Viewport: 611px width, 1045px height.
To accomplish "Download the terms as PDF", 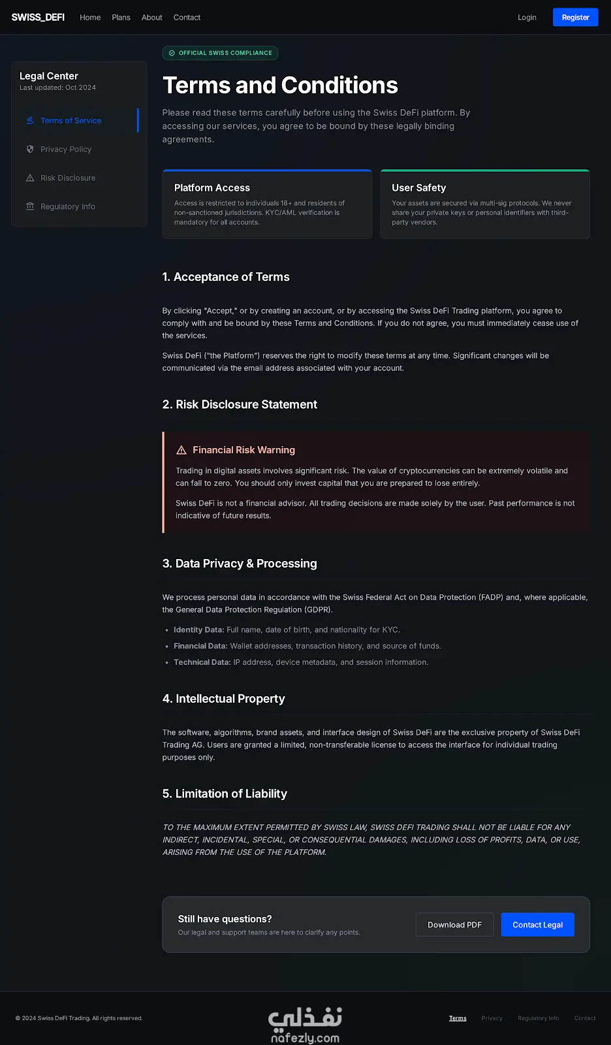I will coord(454,925).
